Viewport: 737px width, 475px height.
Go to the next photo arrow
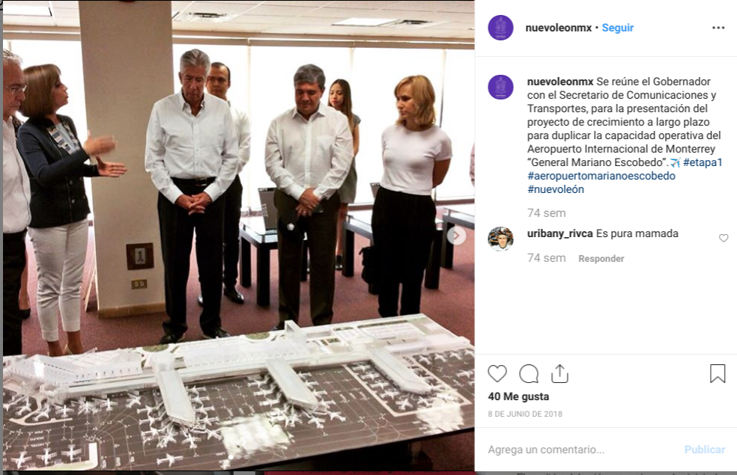(x=456, y=236)
